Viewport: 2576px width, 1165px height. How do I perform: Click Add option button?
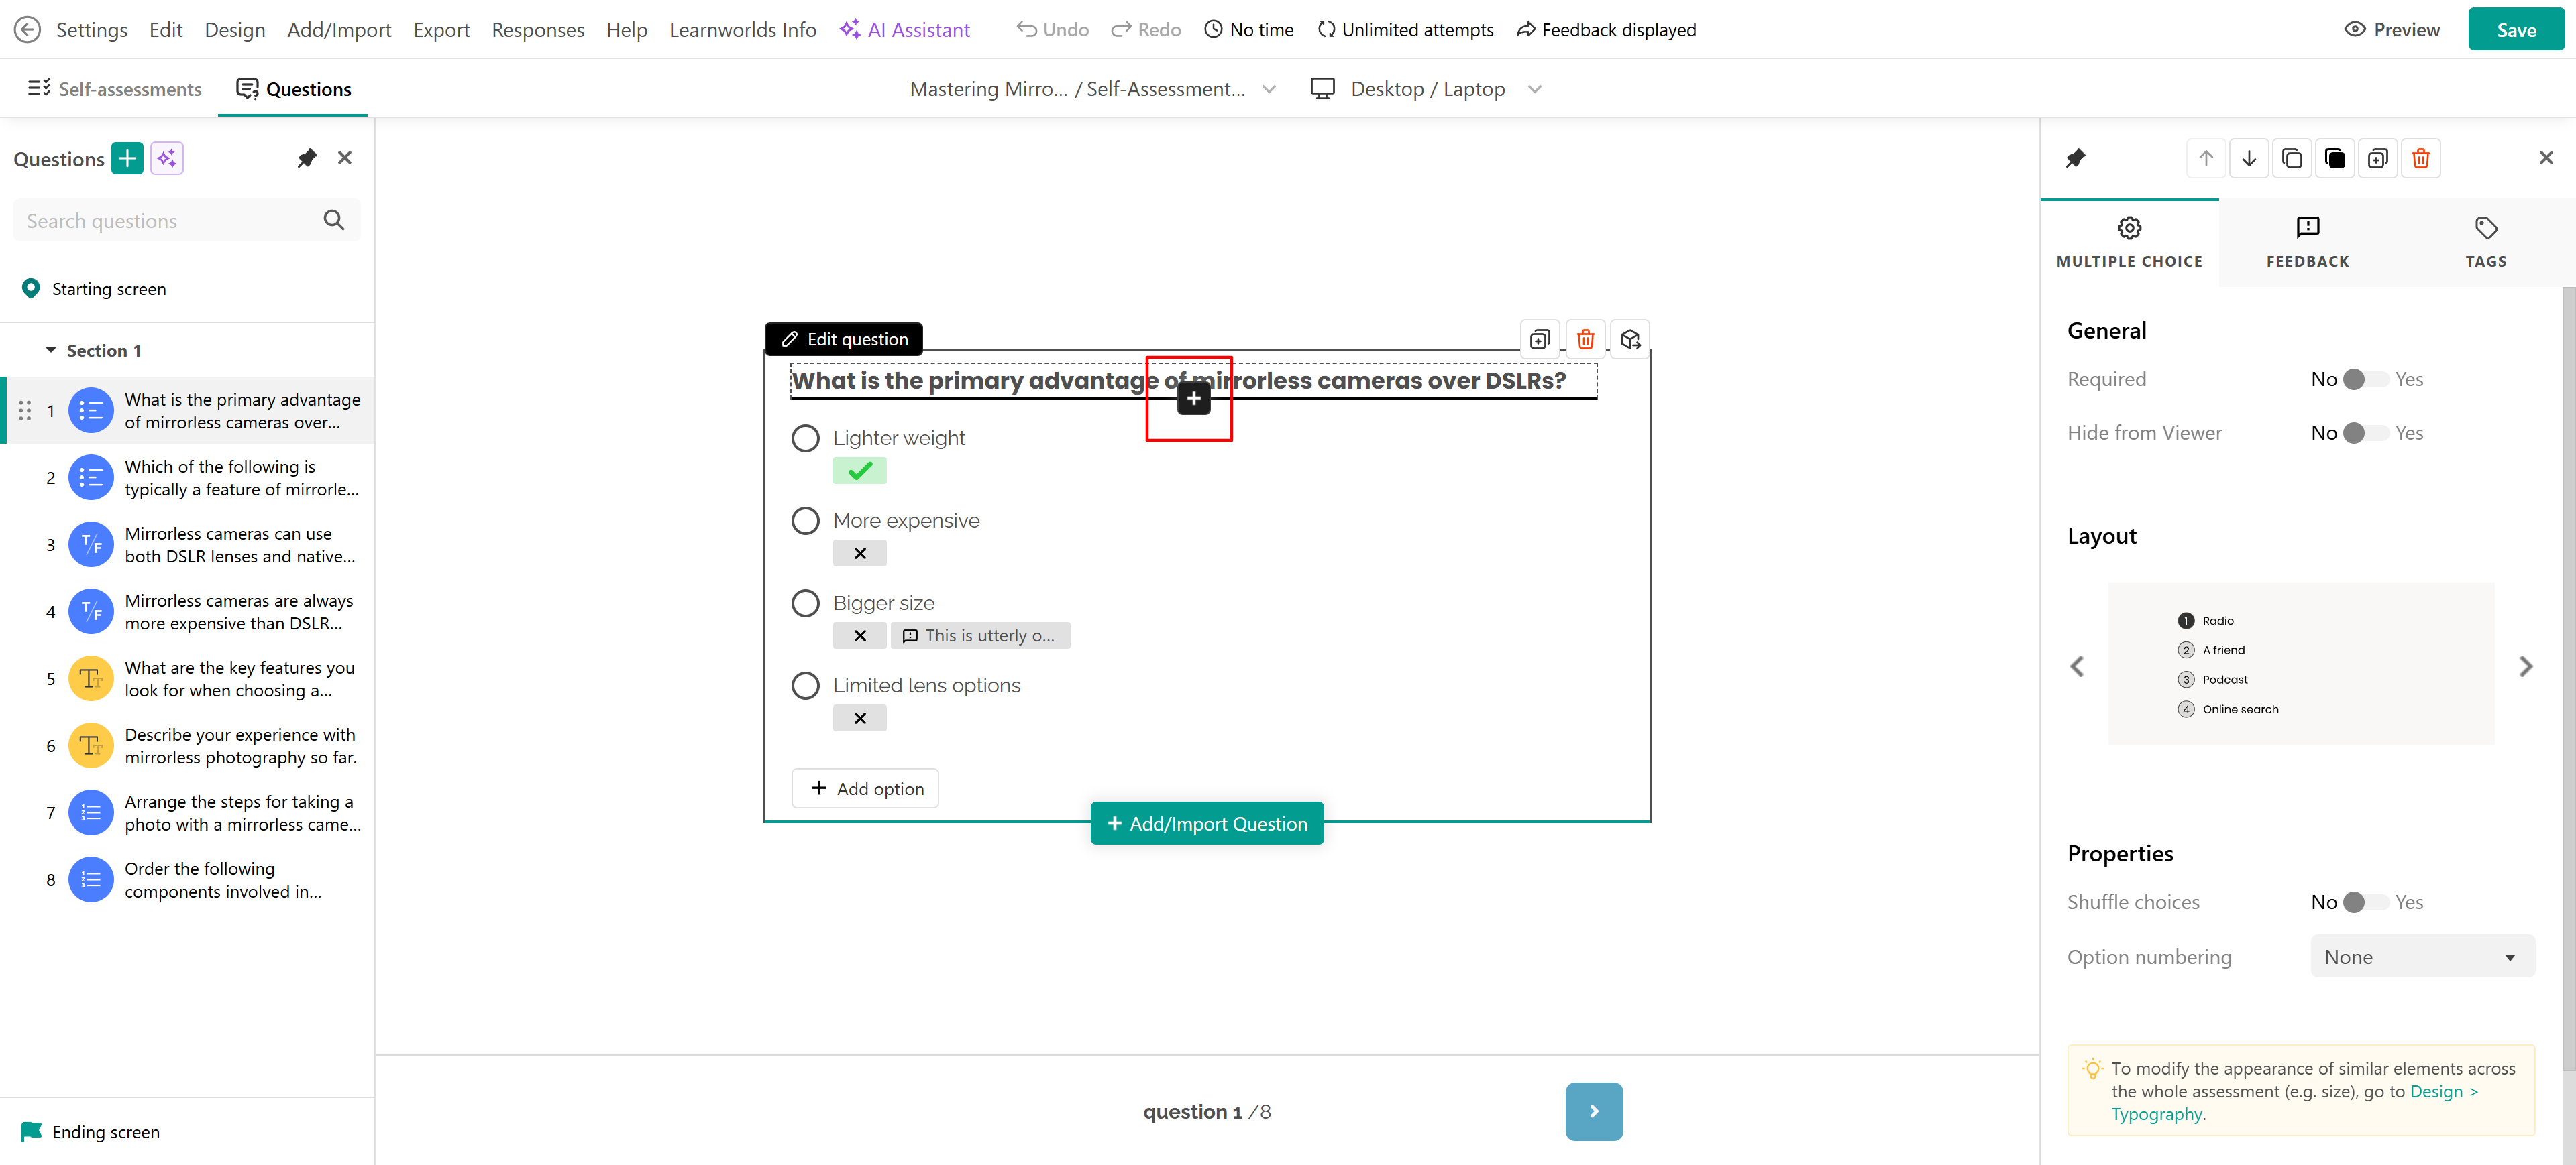pos(865,788)
